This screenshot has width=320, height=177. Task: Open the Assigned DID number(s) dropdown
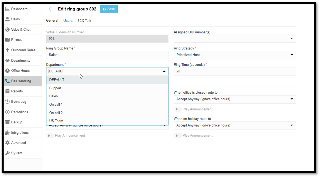(x=235, y=39)
